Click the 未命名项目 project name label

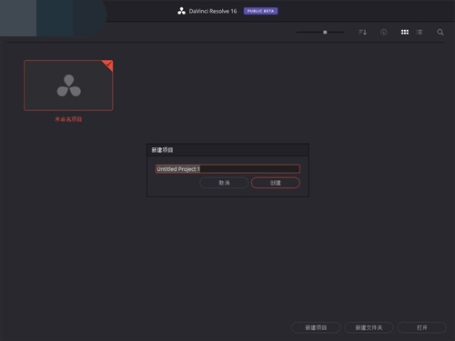click(68, 119)
